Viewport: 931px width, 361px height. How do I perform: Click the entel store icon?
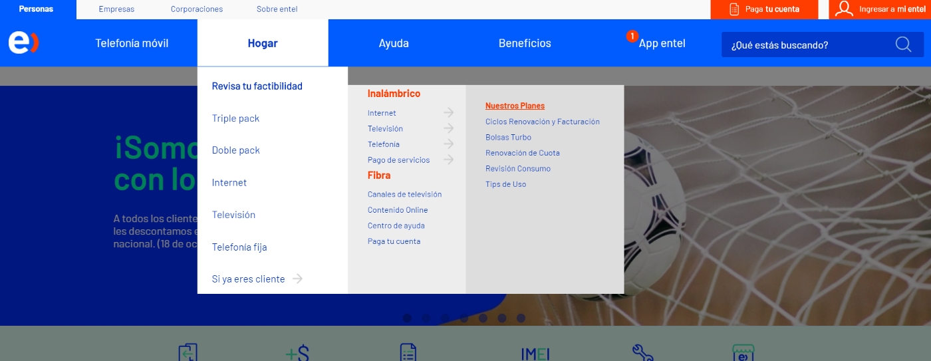(742, 352)
